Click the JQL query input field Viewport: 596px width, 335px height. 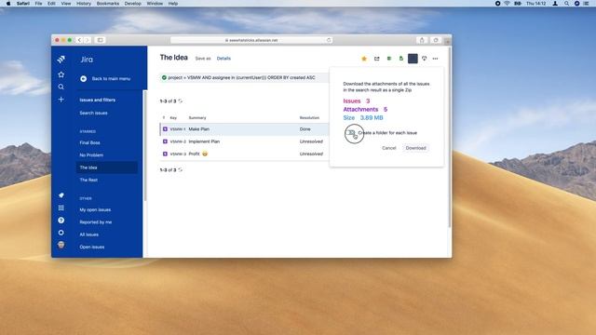[244, 77]
